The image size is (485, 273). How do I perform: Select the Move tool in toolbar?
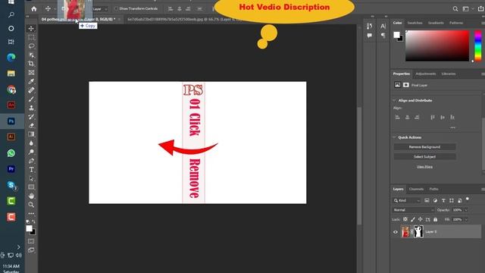[x=31, y=29]
